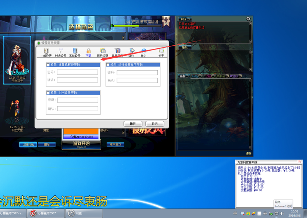Viewport: 307px width, 218px height.
Task: Open the Tencent game platform tray icon
Action: pyautogui.click(x=254, y=213)
